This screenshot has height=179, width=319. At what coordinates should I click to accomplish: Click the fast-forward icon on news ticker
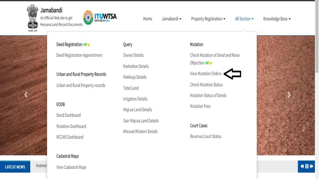pos(311,166)
